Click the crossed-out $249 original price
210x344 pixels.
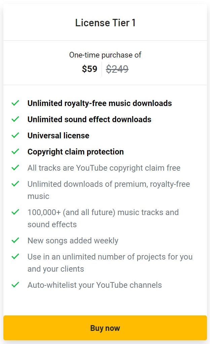tap(117, 69)
